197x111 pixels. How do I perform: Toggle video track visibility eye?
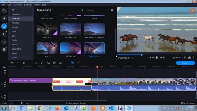tap(5, 82)
